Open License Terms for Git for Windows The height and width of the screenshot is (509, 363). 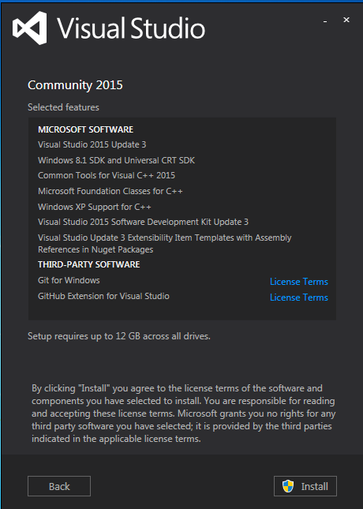[299, 282]
